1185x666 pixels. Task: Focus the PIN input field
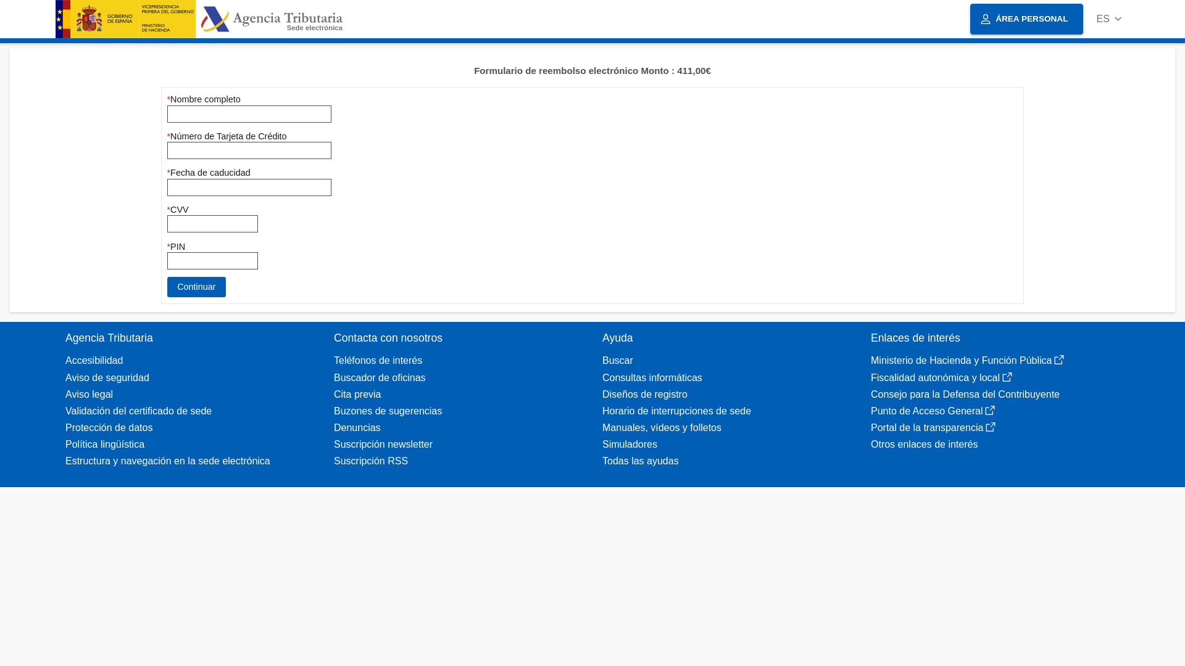(212, 261)
